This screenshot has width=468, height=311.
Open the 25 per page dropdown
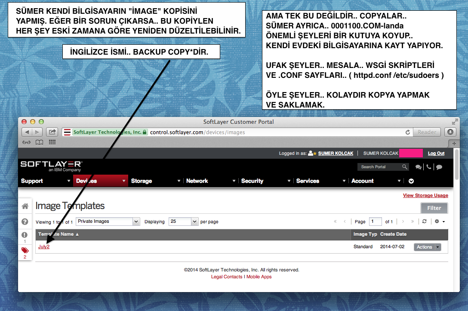point(184,222)
